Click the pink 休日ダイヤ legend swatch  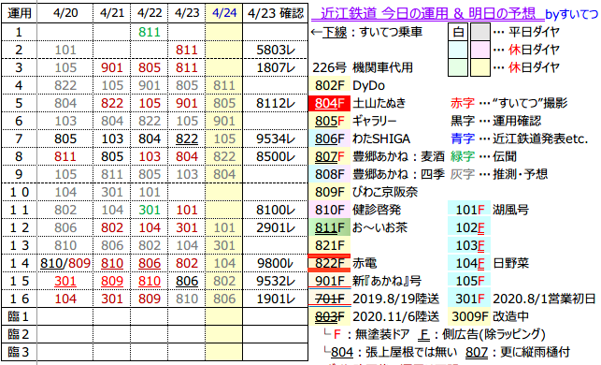[480, 50]
